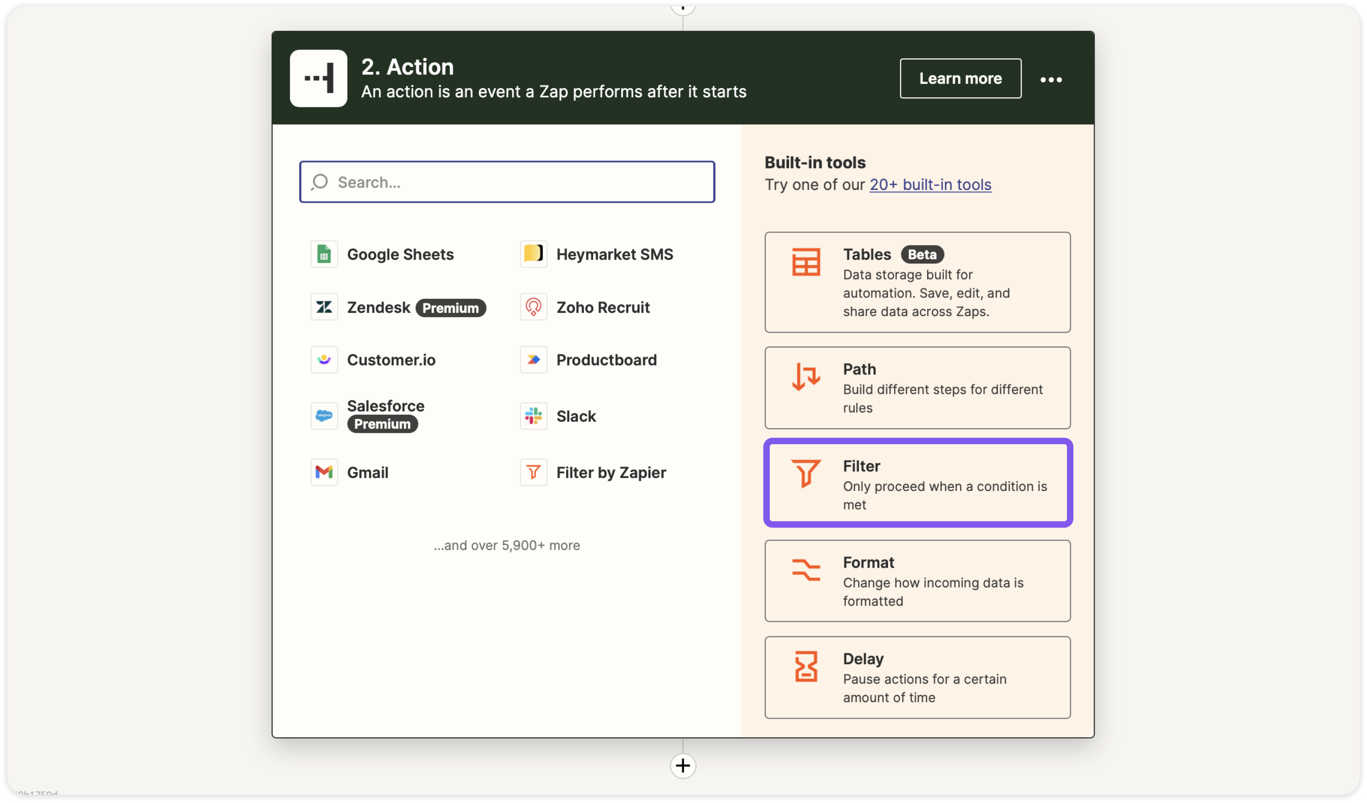Image resolution: width=1367 pixels, height=803 pixels.
Task: Click the '2. Action' heading
Action: coord(407,67)
